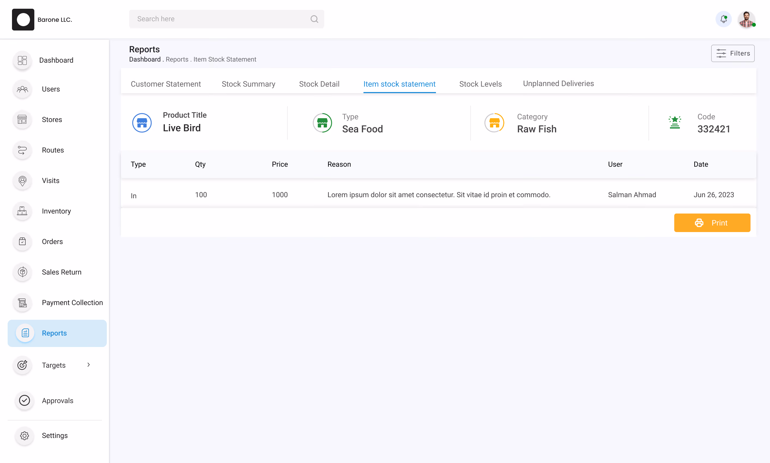Click the Routes sidebar icon
The image size is (770, 463).
[22, 150]
